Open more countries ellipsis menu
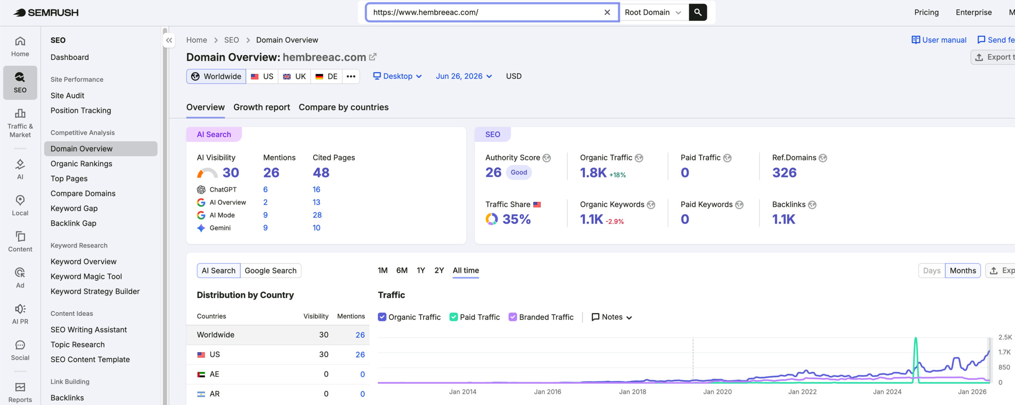 (351, 76)
